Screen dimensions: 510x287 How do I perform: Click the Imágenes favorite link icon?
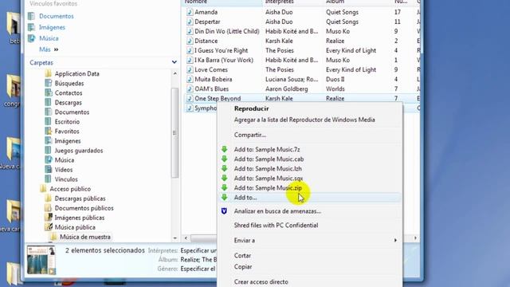(x=32, y=27)
